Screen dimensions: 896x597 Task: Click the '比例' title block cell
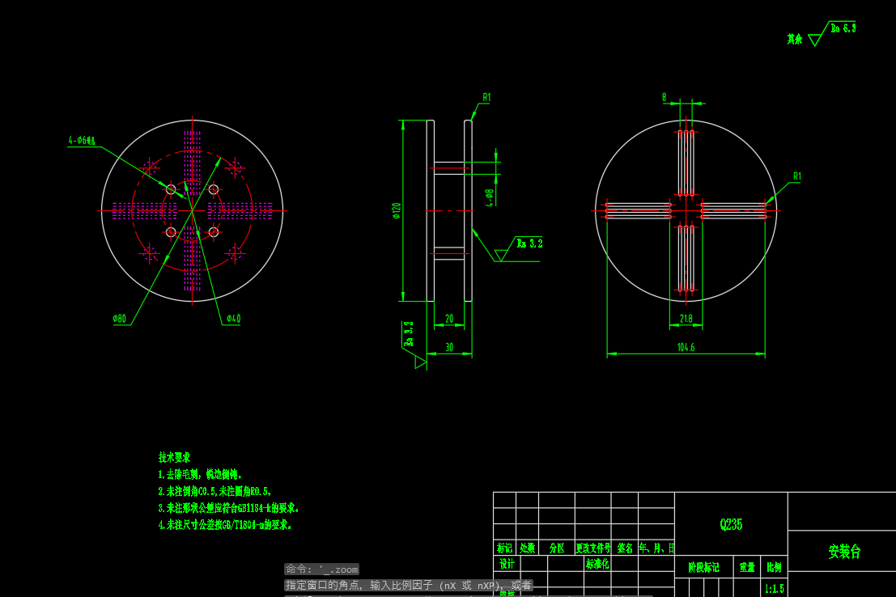coord(775,567)
